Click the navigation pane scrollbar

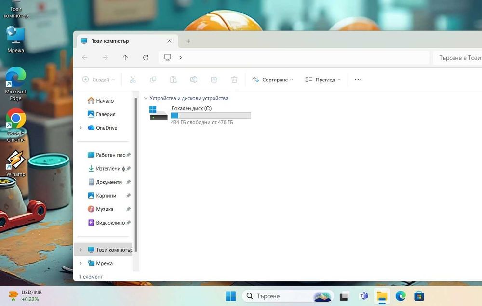pos(135,175)
